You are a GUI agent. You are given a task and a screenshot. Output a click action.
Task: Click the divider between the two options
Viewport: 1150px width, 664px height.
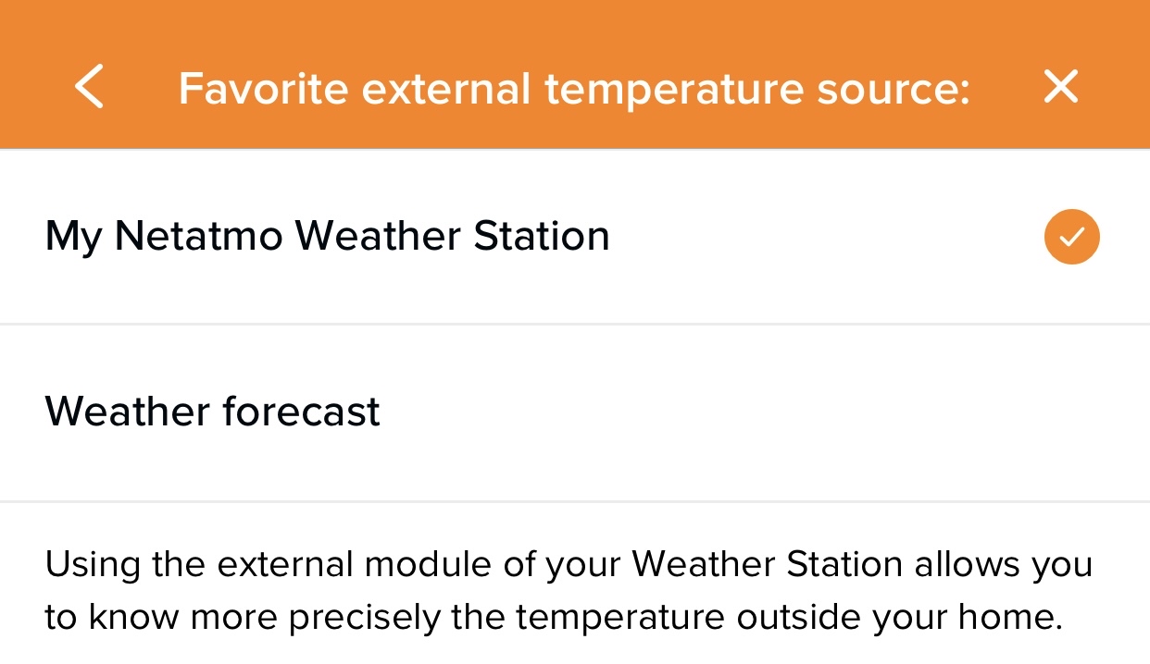point(575,325)
